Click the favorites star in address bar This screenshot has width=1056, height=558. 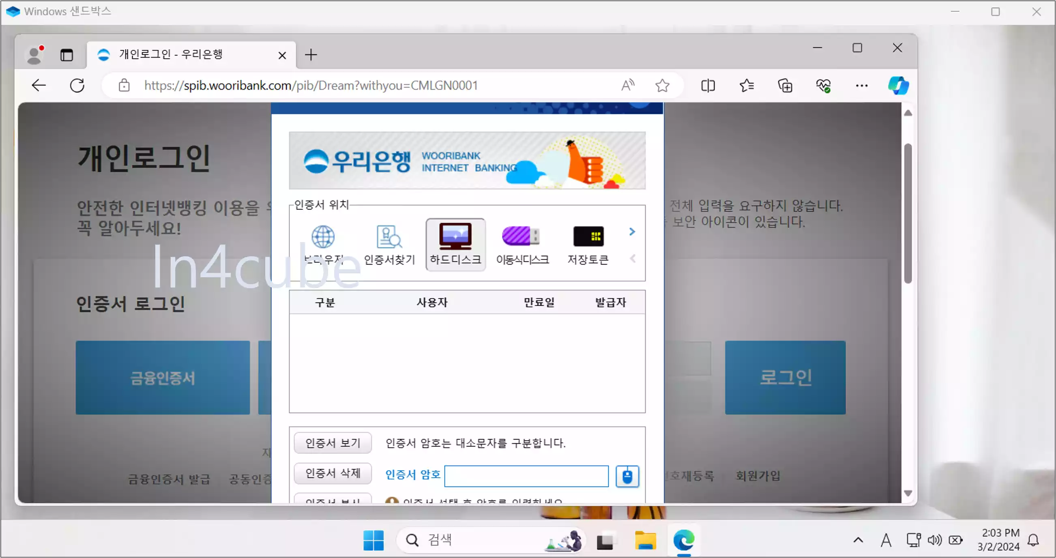662,85
